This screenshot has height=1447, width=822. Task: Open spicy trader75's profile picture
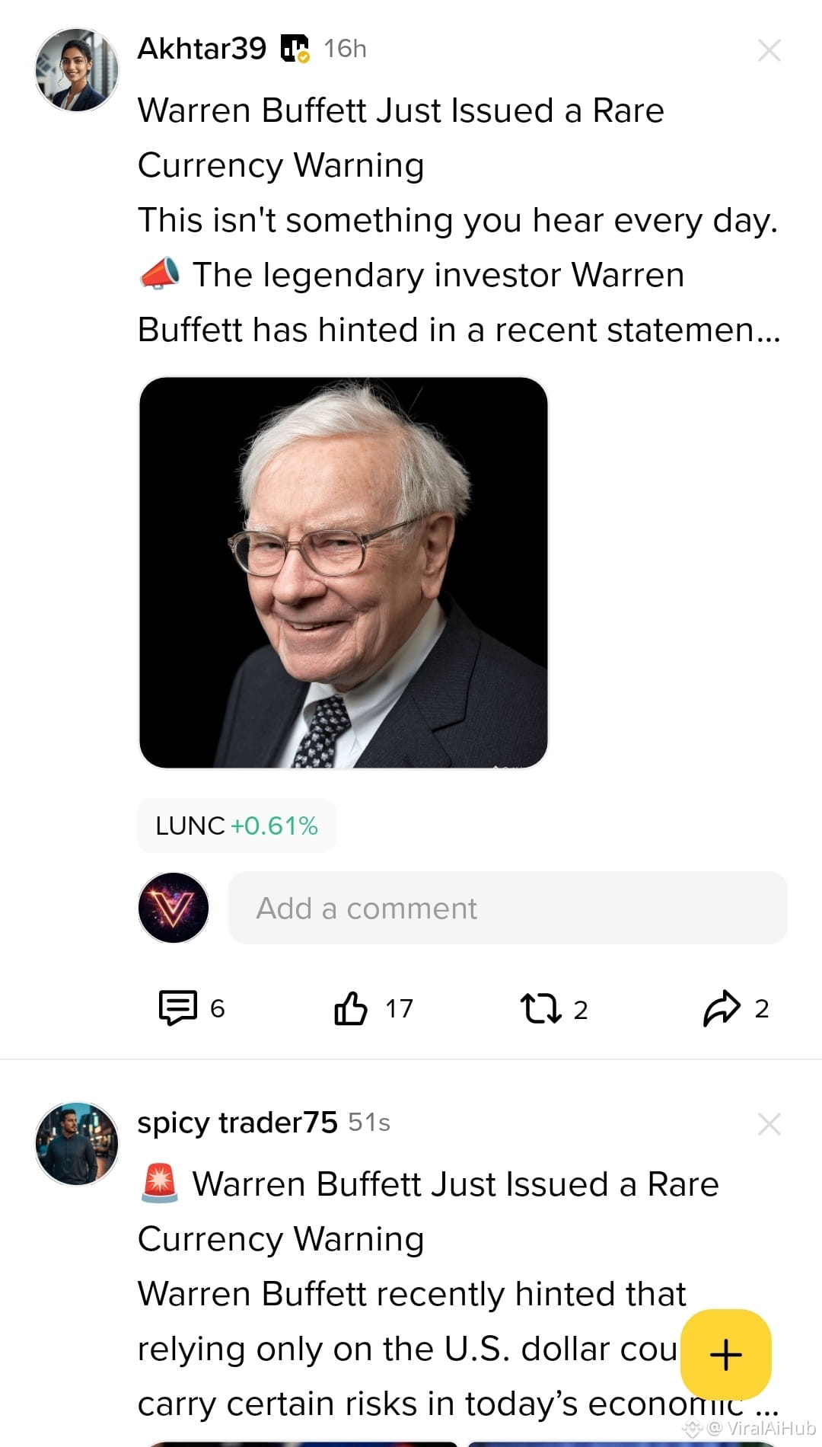point(77,1144)
